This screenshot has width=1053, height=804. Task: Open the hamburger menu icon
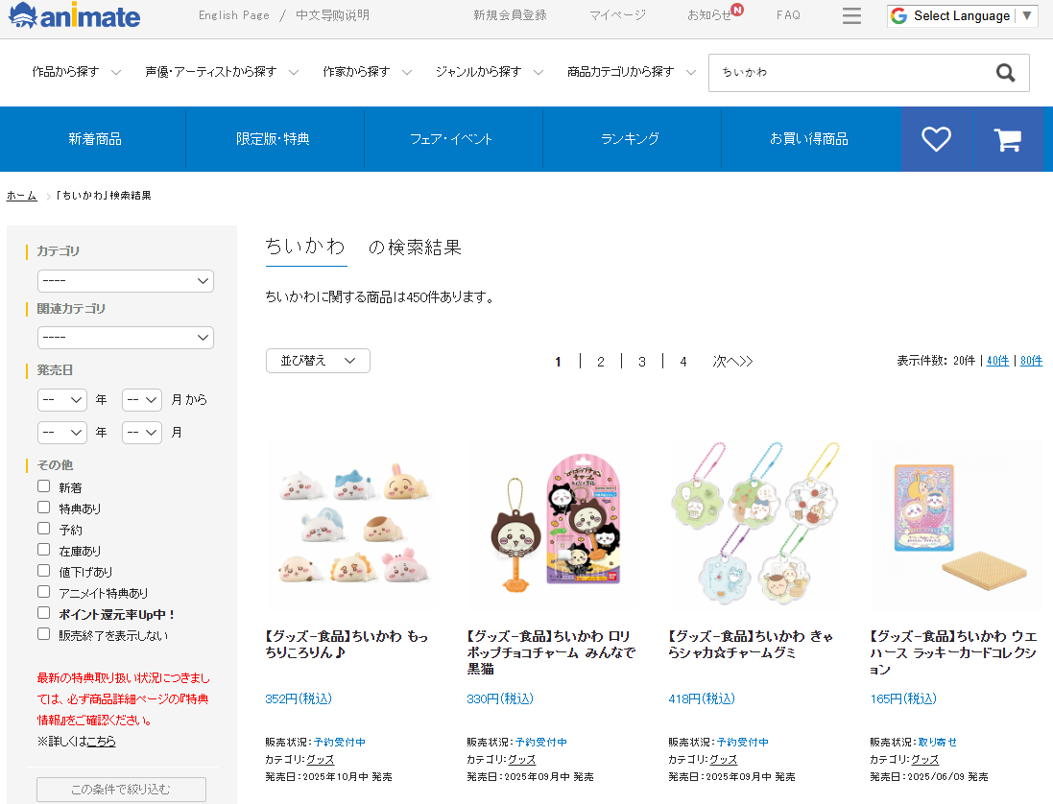(851, 15)
